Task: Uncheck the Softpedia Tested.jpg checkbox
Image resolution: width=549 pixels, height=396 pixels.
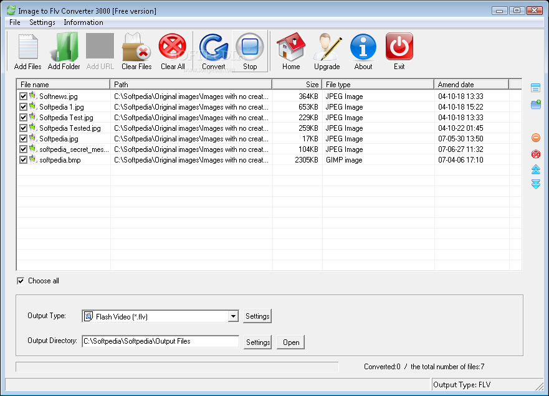Action: point(24,128)
